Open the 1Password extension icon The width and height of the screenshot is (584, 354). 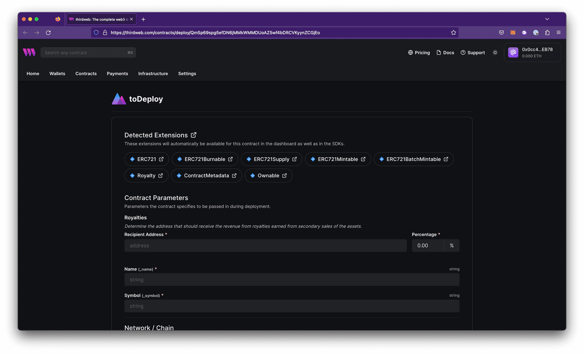click(x=535, y=32)
